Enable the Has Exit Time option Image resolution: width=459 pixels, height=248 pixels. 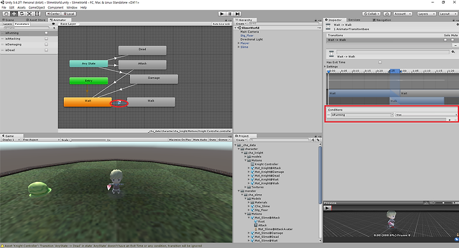coord(380,62)
